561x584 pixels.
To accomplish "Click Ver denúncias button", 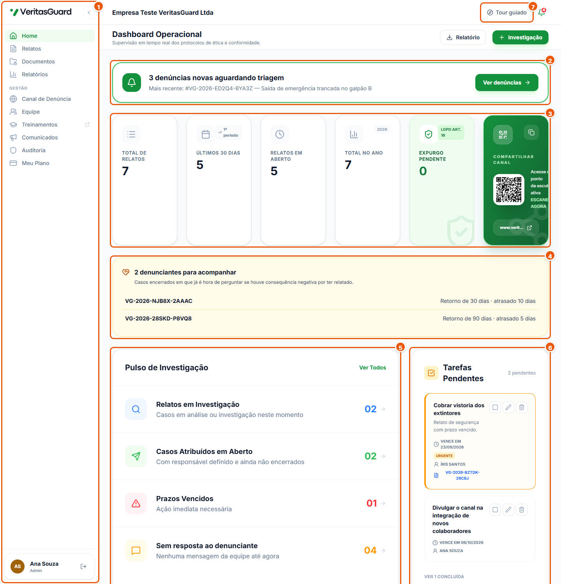I will (x=506, y=83).
